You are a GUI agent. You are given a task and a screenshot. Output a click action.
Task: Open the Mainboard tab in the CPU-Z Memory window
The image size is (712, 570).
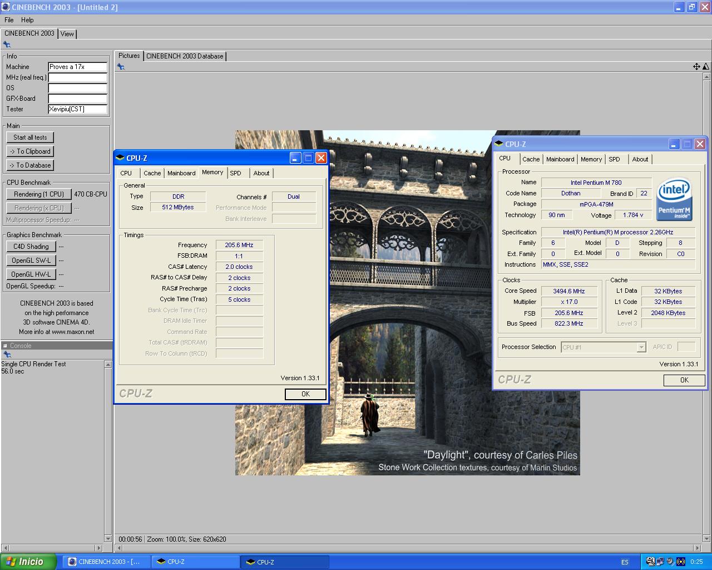[x=181, y=173]
